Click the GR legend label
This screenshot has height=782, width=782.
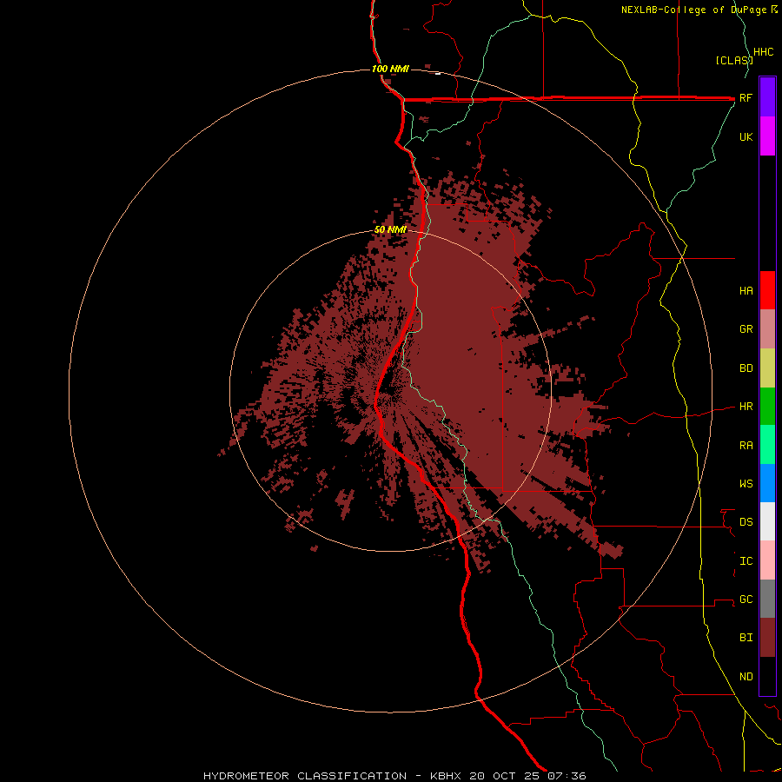coord(746,329)
